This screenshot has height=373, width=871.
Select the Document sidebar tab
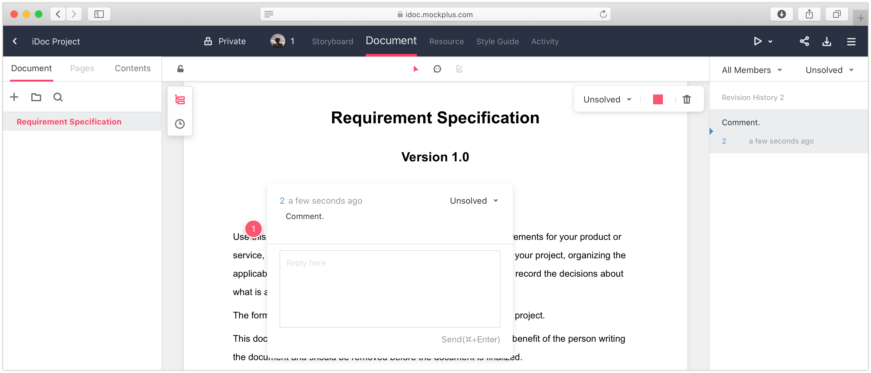[x=31, y=68]
